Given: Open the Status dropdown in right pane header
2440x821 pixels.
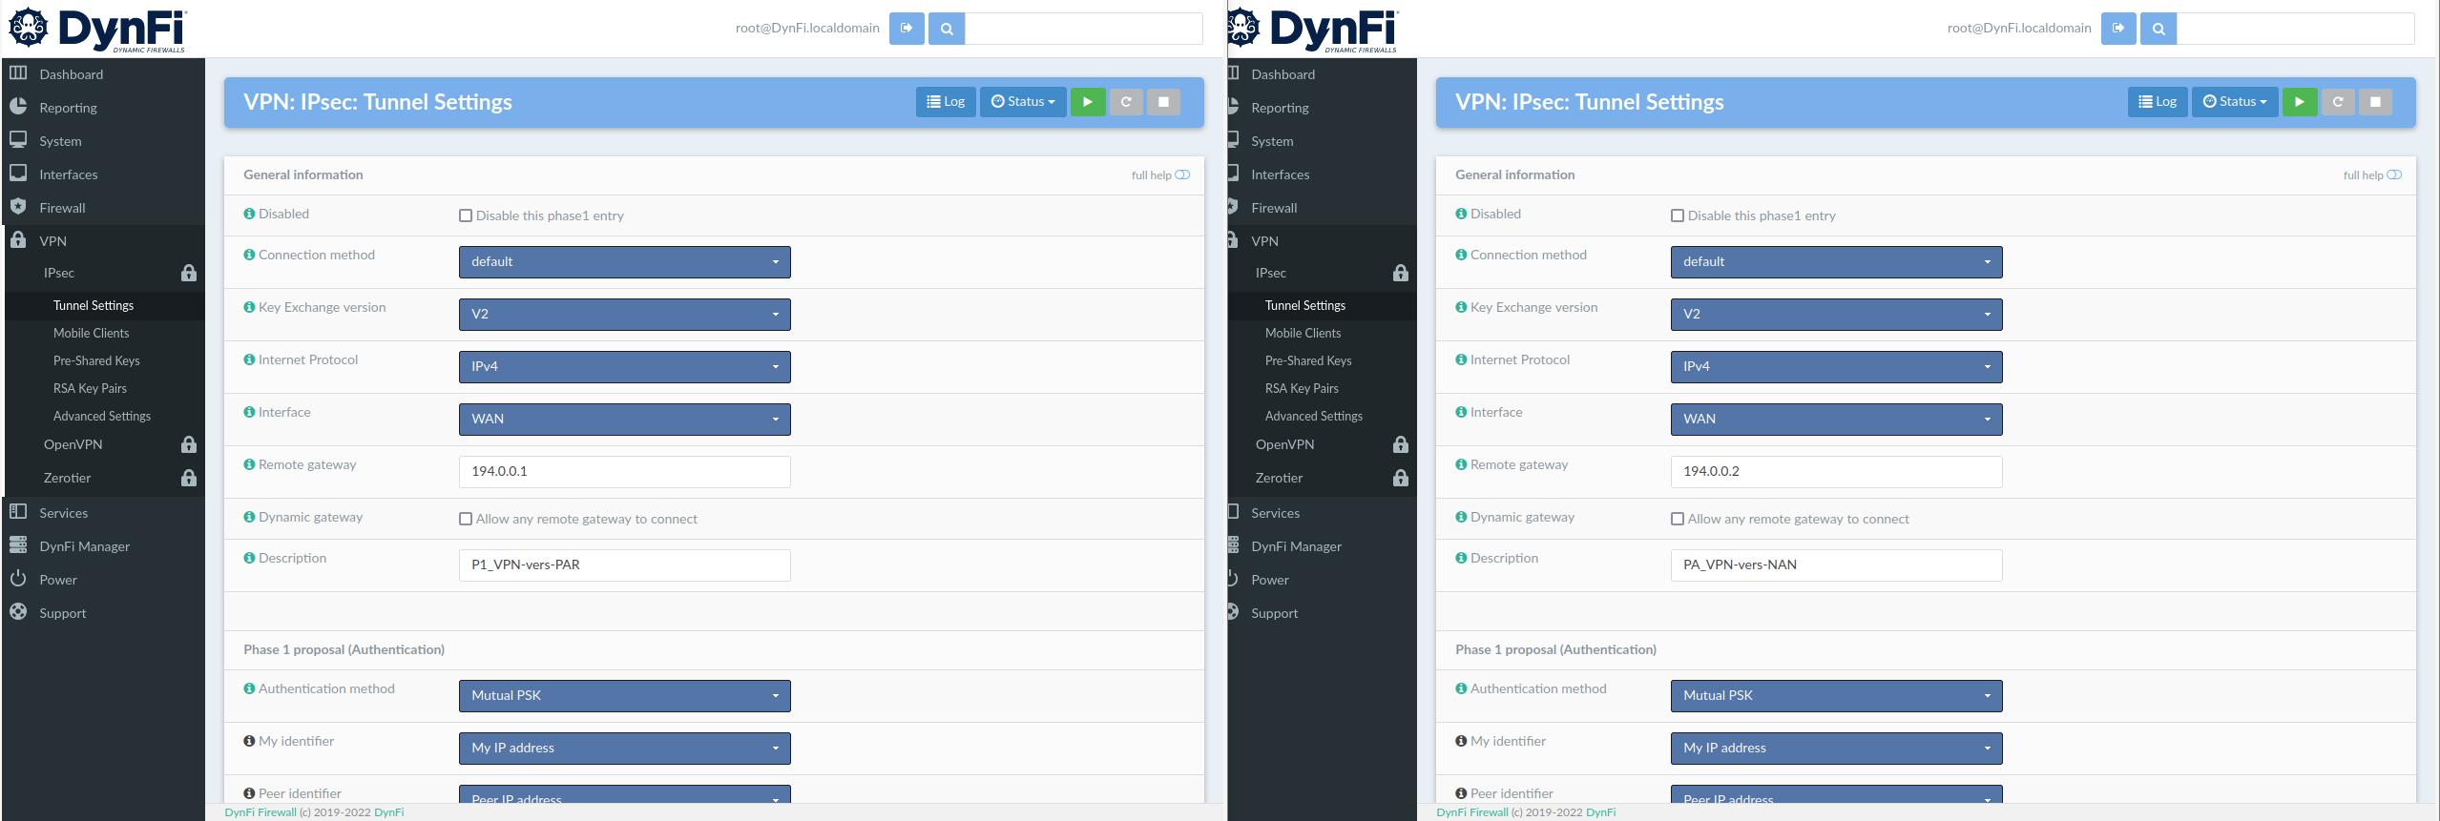Looking at the screenshot, I should 2234,102.
